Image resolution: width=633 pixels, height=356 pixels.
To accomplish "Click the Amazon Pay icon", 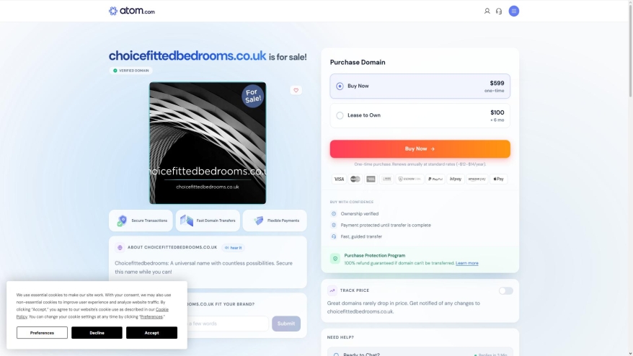I will [x=477, y=179].
